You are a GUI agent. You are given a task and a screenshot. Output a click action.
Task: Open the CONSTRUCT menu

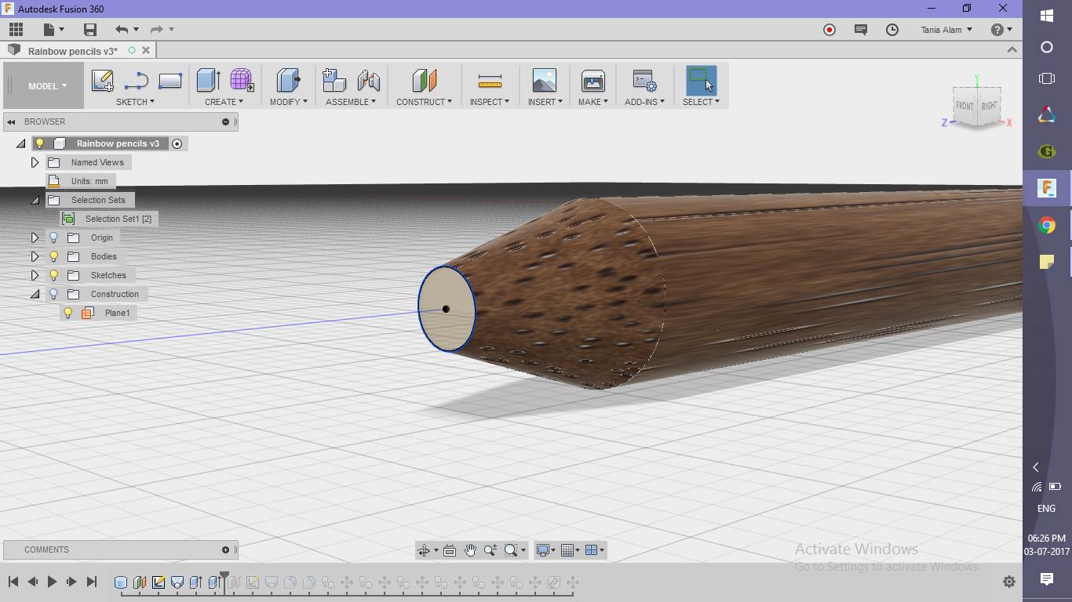click(x=424, y=102)
